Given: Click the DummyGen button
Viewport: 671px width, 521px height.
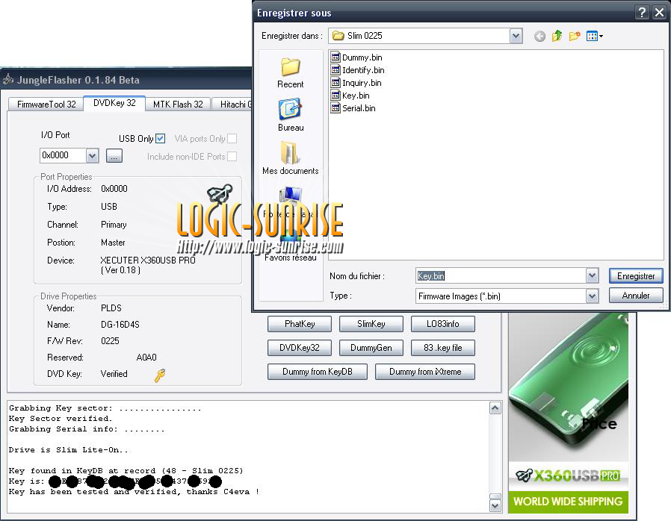Looking at the screenshot, I should pyautogui.click(x=371, y=348).
